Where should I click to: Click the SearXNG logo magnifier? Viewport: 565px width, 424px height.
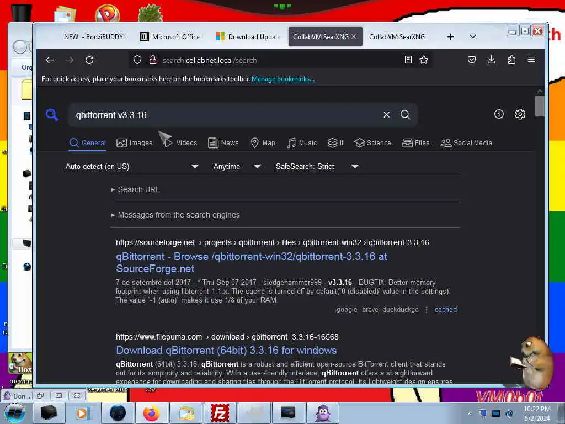(52, 115)
